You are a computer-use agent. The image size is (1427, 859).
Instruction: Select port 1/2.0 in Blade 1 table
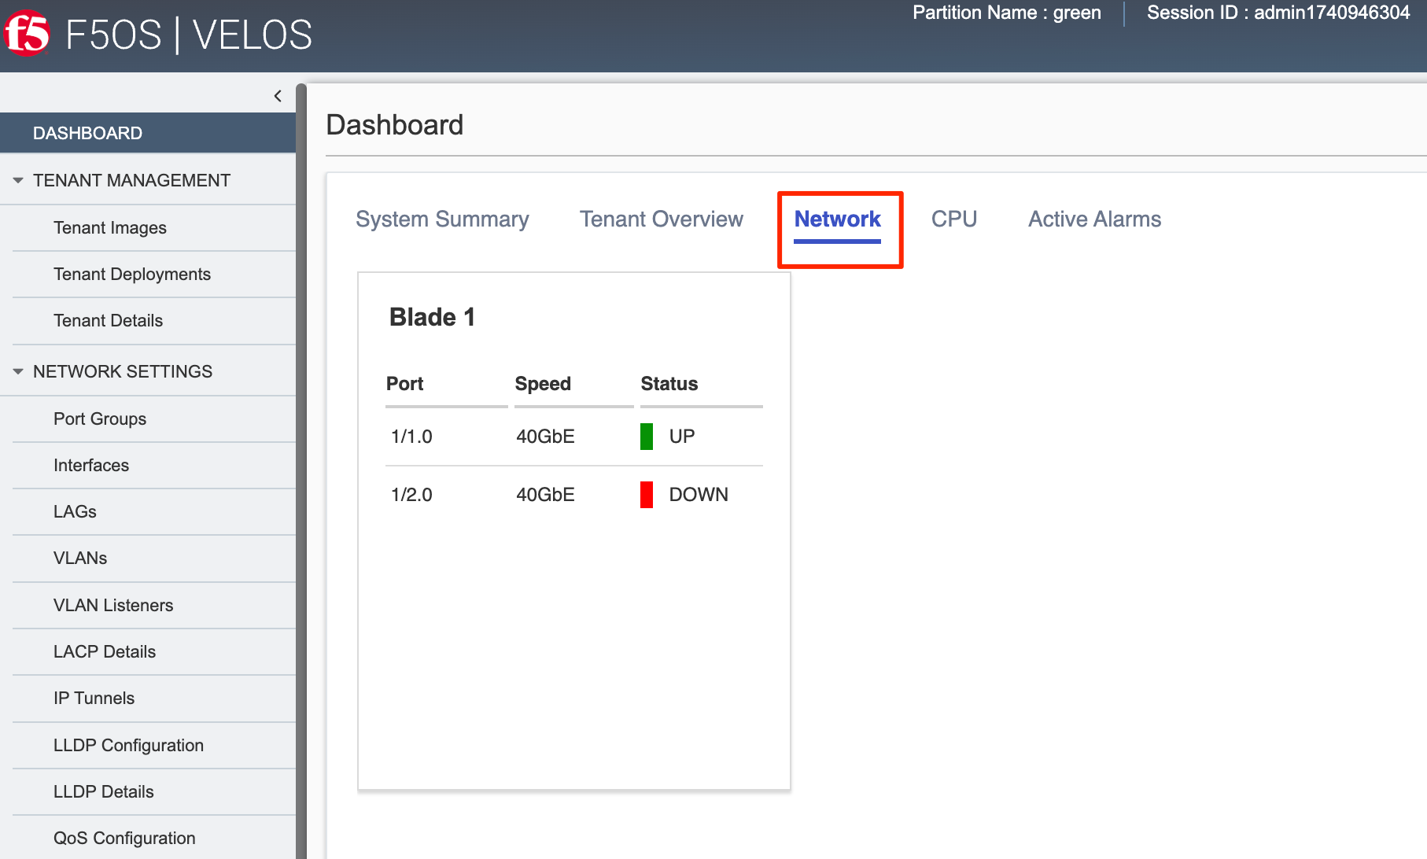[x=411, y=495]
